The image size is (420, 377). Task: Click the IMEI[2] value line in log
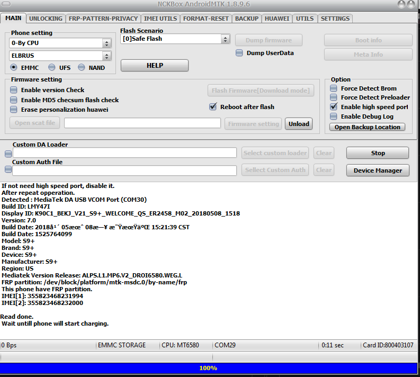[42, 303]
